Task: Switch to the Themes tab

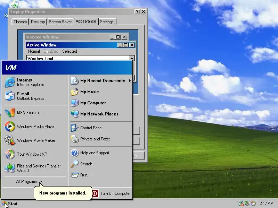Action: pos(20,22)
